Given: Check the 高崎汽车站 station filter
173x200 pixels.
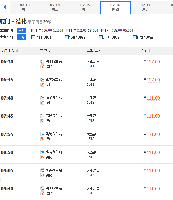Looking at the screenshot, I should coord(101,37).
